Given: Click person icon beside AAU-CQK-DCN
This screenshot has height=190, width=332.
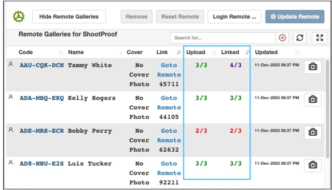Looking at the screenshot, I should click(x=11, y=64).
